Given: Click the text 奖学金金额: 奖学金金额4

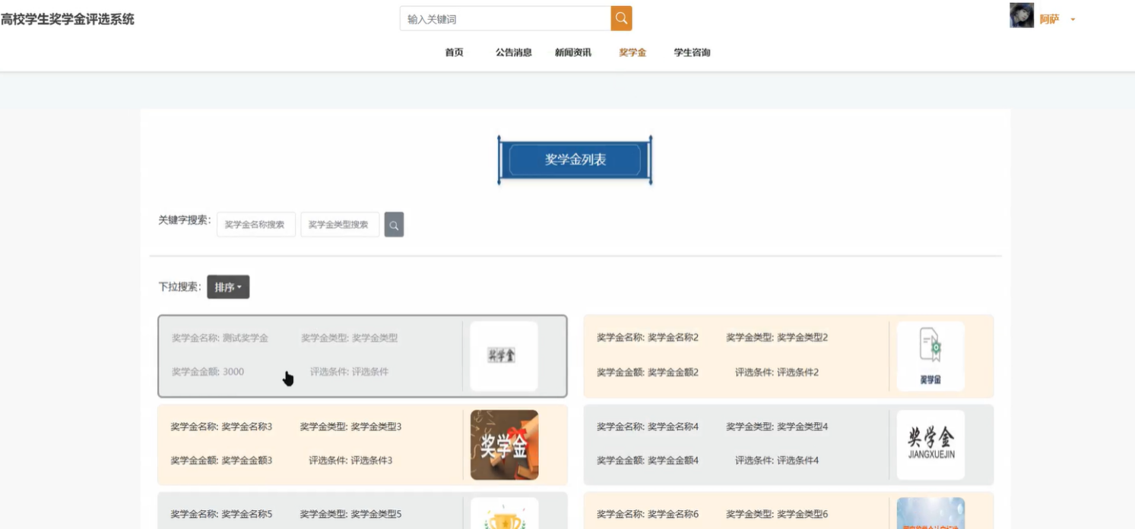Looking at the screenshot, I should [x=648, y=461].
